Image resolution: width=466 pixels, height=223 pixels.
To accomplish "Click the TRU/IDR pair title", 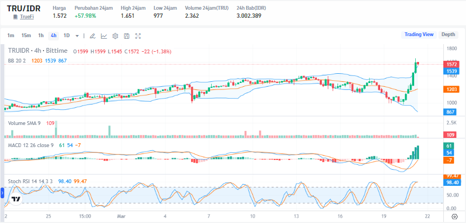I will click(x=24, y=8).
